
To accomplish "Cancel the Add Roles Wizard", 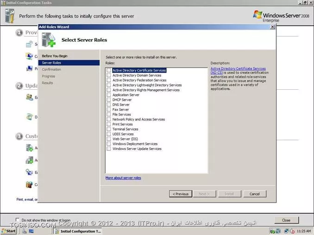I will click(x=255, y=194).
